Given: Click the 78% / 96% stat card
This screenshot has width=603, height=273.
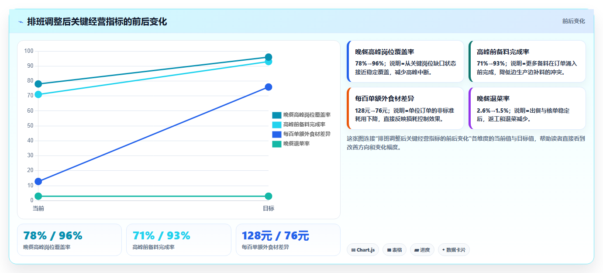Looking at the screenshot, I should click(x=69, y=240).
